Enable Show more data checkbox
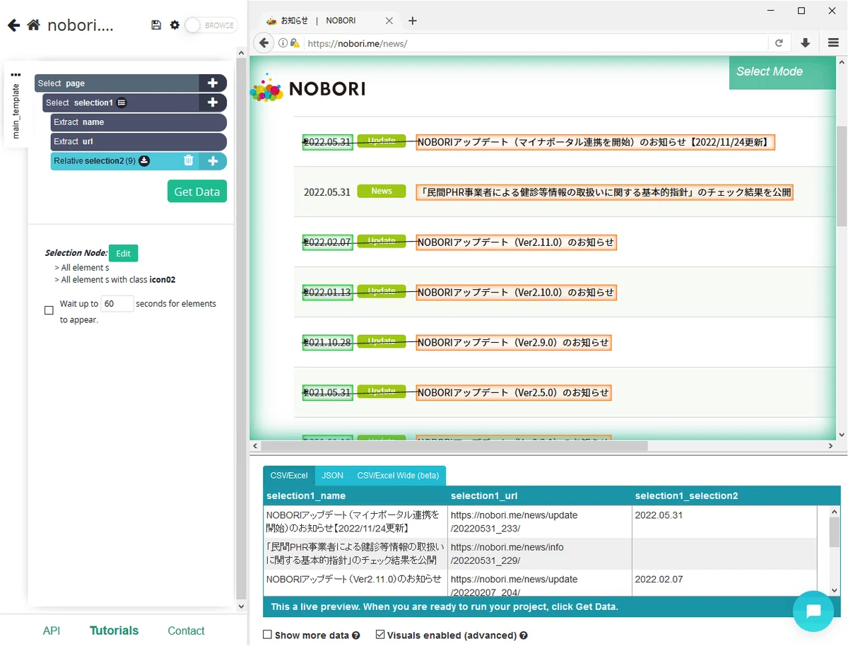The image size is (848, 646). click(x=267, y=635)
